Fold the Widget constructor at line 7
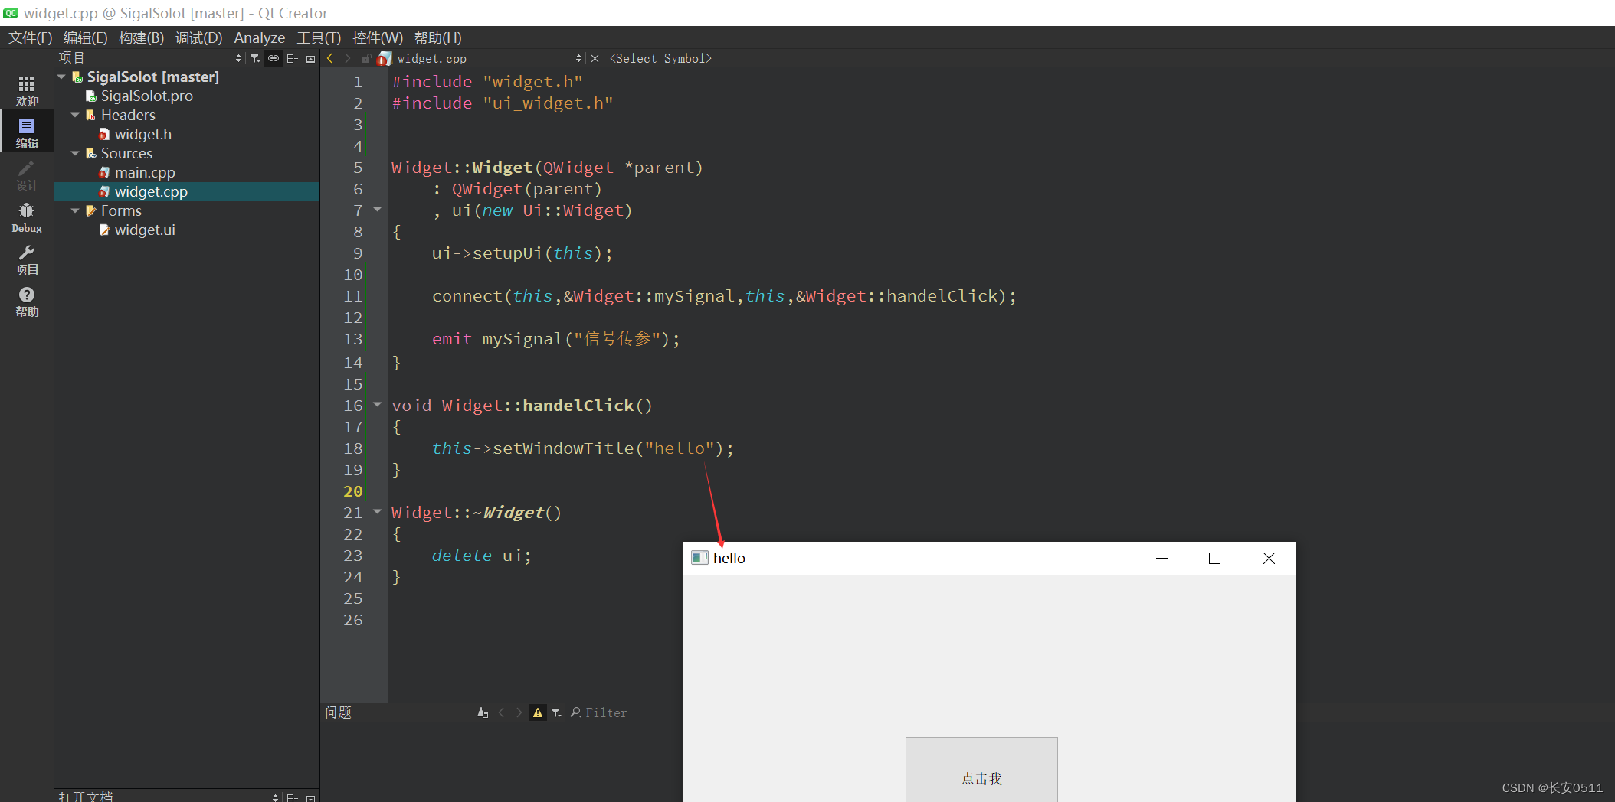Screen dimensions: 1615x802 [377, 209]
